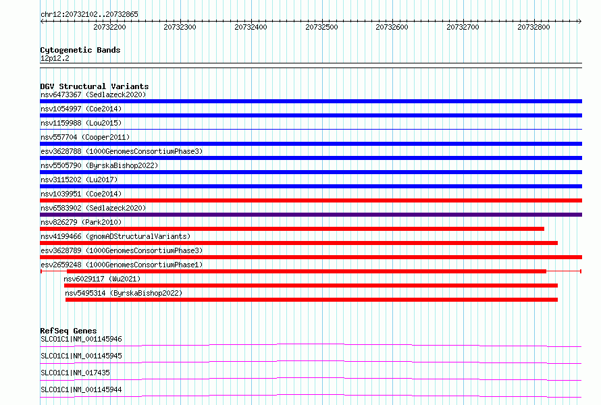Click ruler position 20732800
The width and height of the screenshot is (601, 405).
click(533, 27)
